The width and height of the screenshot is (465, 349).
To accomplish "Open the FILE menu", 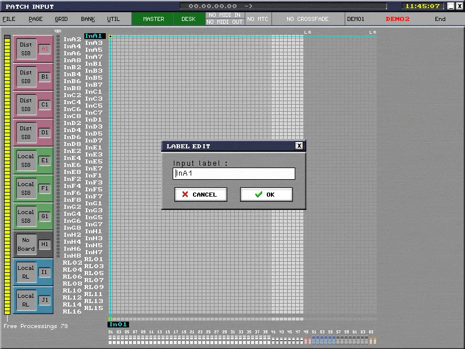I will pyautogui.click(x=9, y=19).
